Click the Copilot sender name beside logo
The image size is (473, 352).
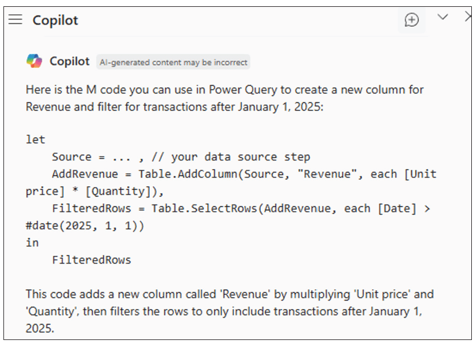pyautogui.click(x=69, y=61)
